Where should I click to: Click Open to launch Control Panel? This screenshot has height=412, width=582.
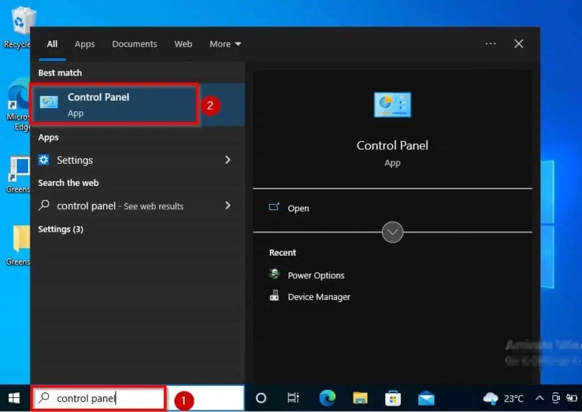pos(298,208)
